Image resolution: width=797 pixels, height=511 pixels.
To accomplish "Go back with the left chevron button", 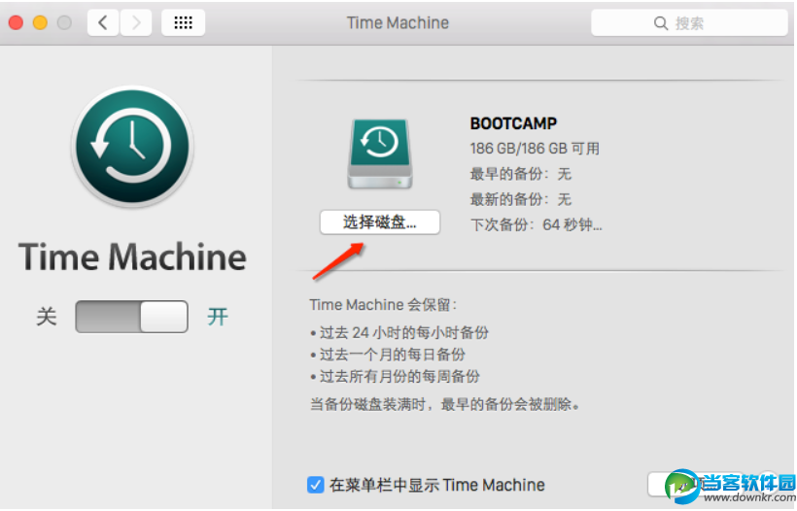I will tap(104, 22).
